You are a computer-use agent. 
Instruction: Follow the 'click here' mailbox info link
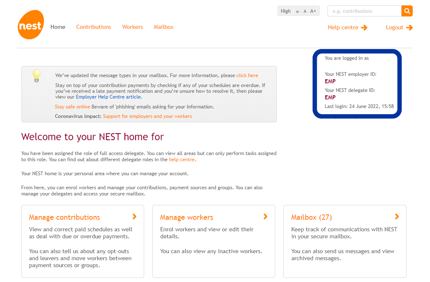[247, 75]
